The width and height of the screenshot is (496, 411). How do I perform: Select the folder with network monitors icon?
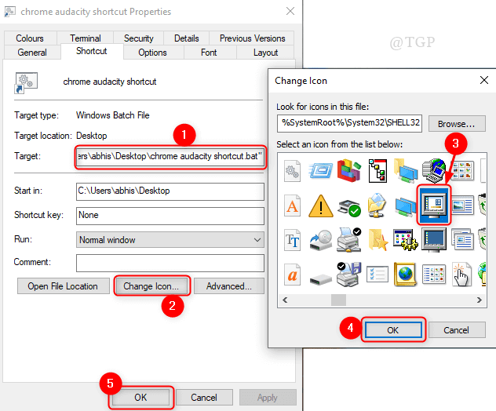tap(405, 171)
